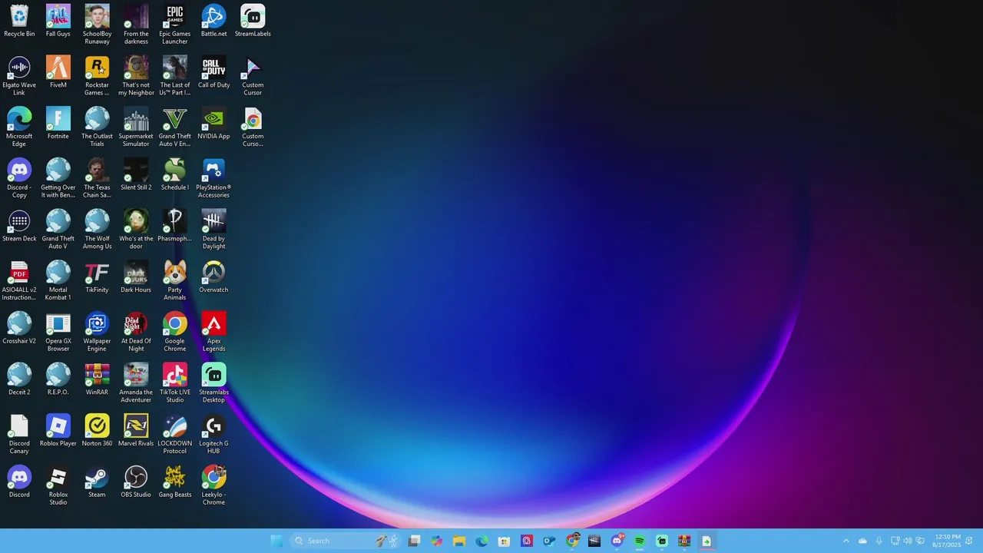
Task: Open the Windows Start menu
Action: 276,541
